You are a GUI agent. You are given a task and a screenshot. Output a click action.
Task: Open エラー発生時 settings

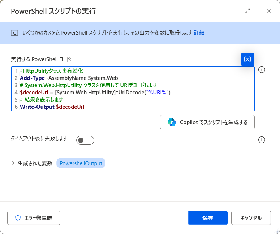point(34,218)
